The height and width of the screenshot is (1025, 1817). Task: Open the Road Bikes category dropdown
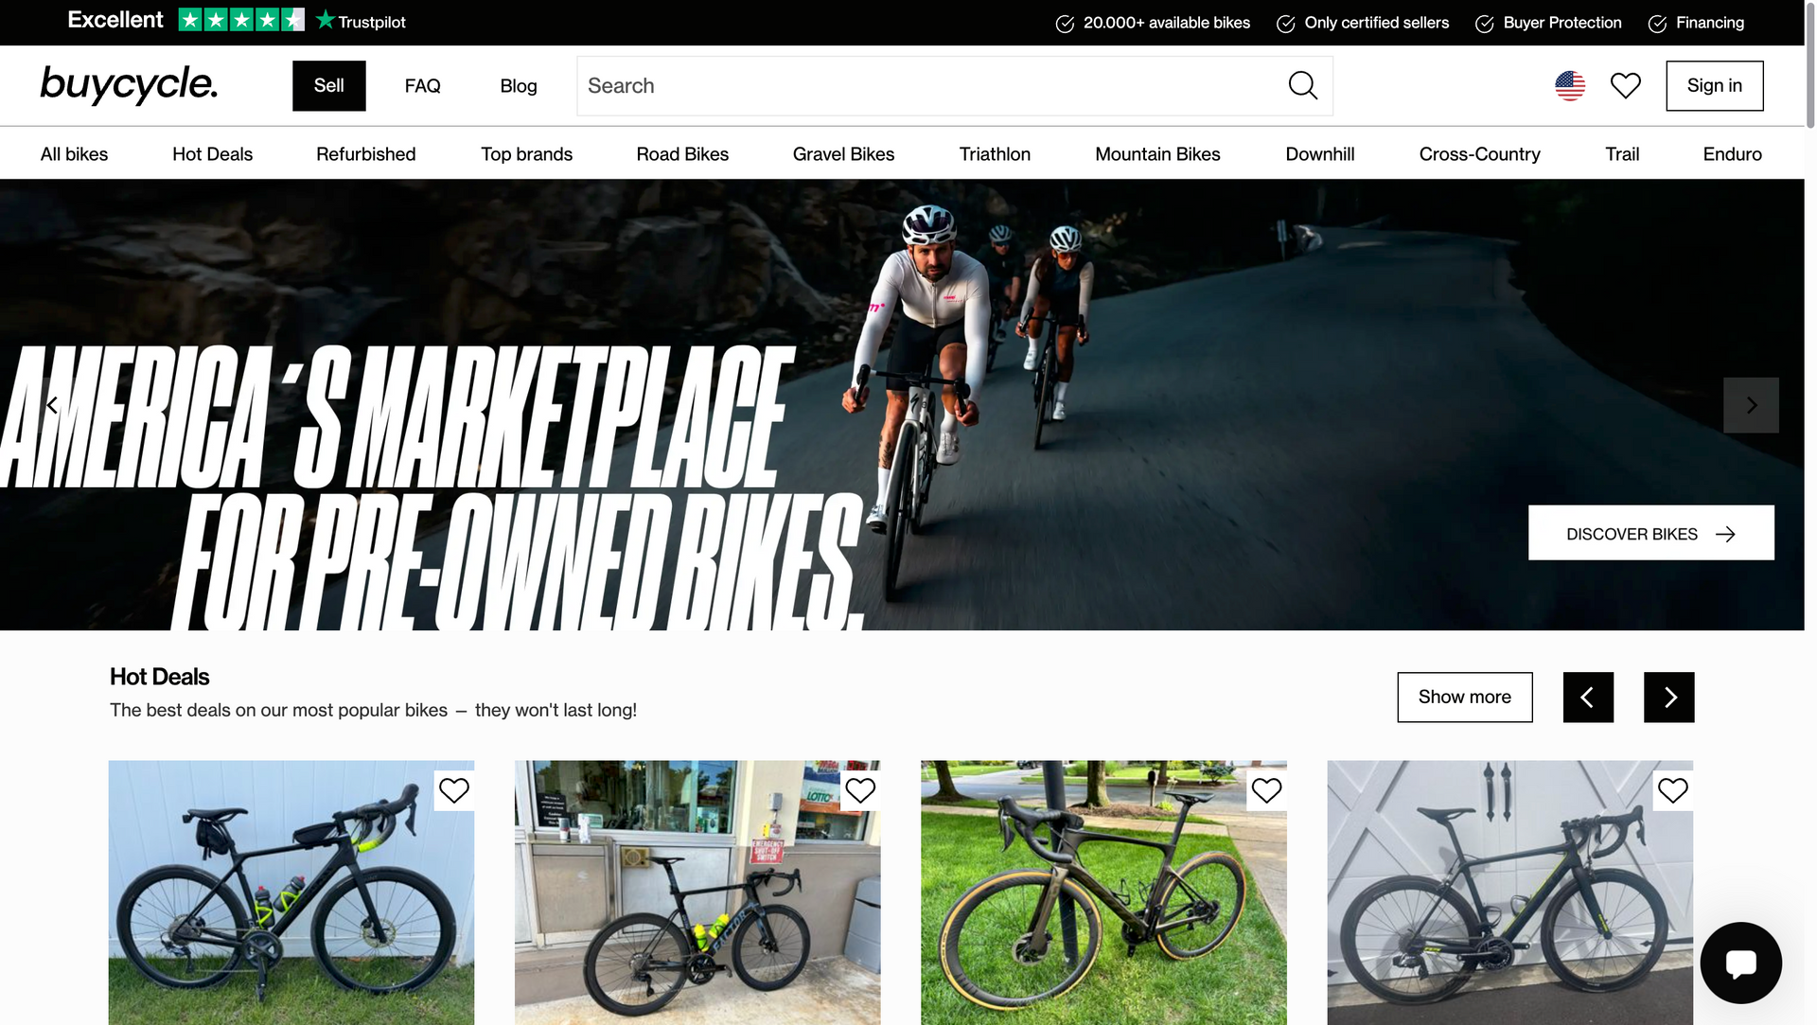[x=682, y=152]
